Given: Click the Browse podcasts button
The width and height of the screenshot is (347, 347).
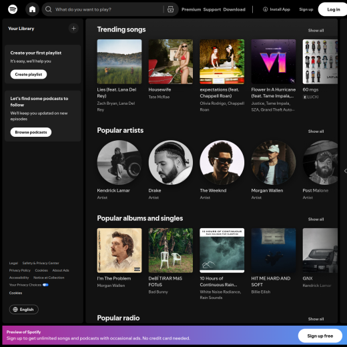Looking at the screenshot, I should click(31, 132).
